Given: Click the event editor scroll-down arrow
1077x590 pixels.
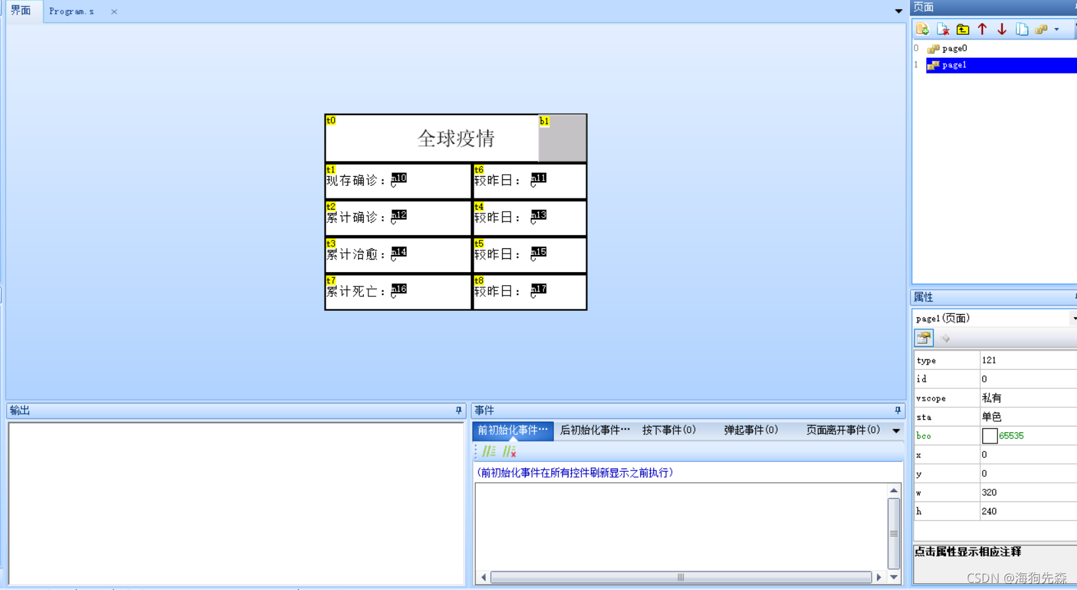Looking at the screenshot, I should (893, 577).
